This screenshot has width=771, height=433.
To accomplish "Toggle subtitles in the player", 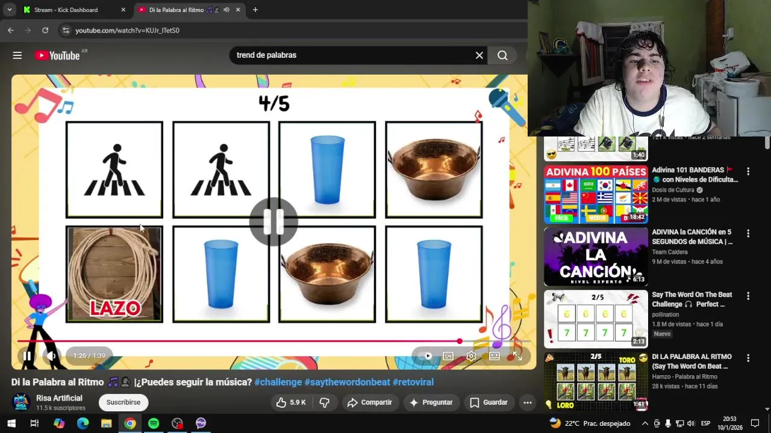I will coord(448,356).
